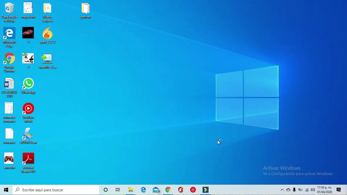The width and height of the screenshot is (347, 195).
Task: Select the Google Chrome desktop shortcut
Action: (x=9, y=63)
